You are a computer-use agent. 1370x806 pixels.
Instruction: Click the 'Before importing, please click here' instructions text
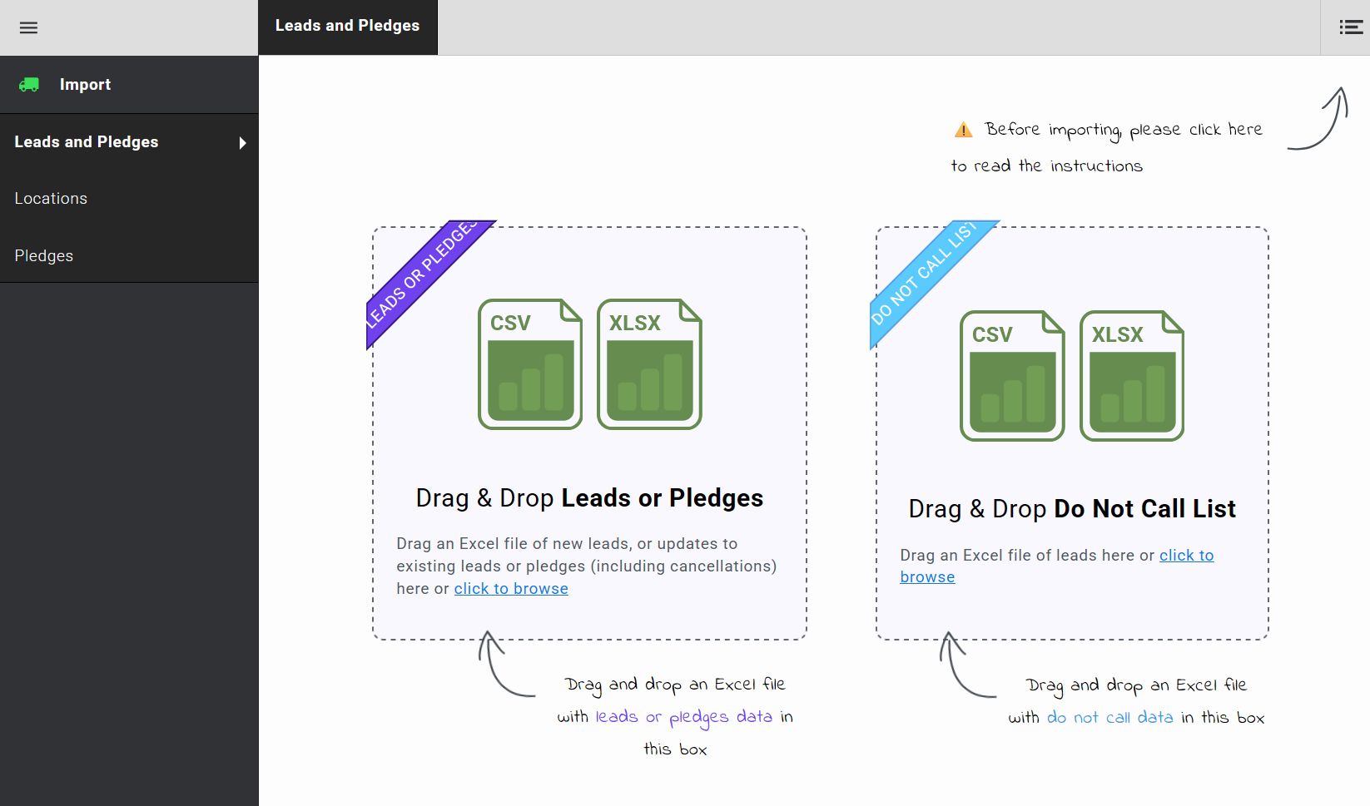coord(1124,130)
